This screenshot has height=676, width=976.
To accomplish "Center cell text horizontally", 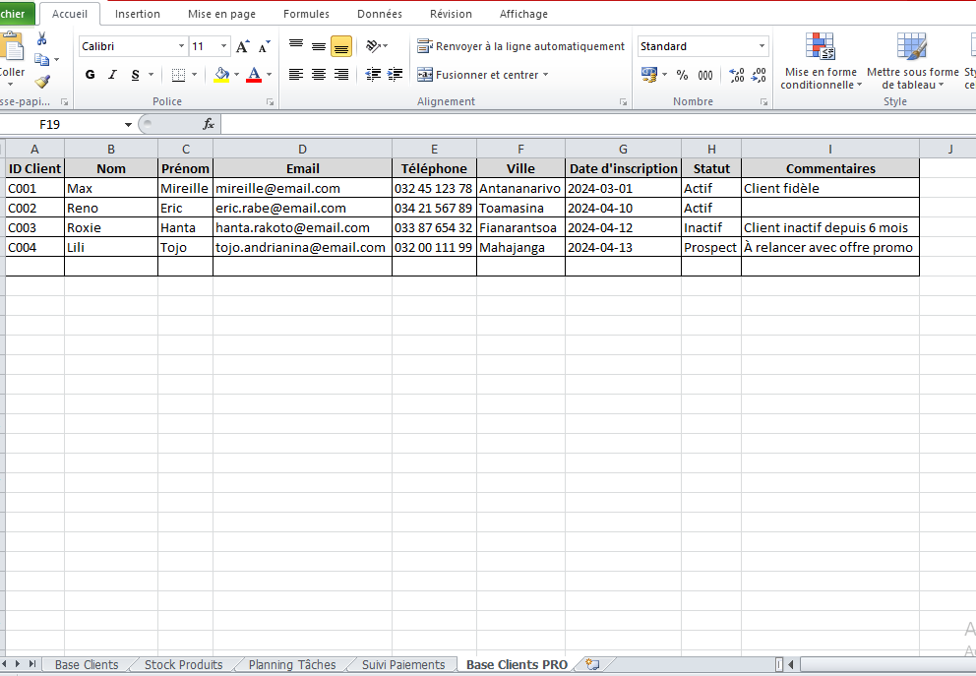I will [319, 75].
